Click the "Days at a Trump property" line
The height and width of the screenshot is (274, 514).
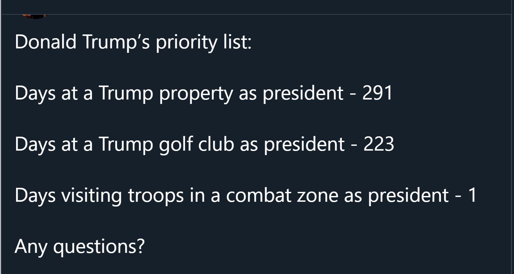tap(204, 93)
